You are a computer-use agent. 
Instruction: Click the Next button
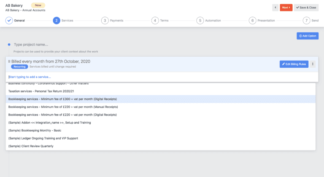(286, 8)
